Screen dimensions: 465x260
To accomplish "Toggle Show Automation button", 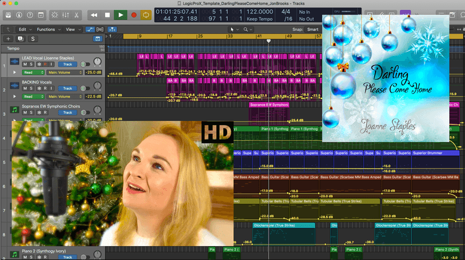I will tap(90, 30).
